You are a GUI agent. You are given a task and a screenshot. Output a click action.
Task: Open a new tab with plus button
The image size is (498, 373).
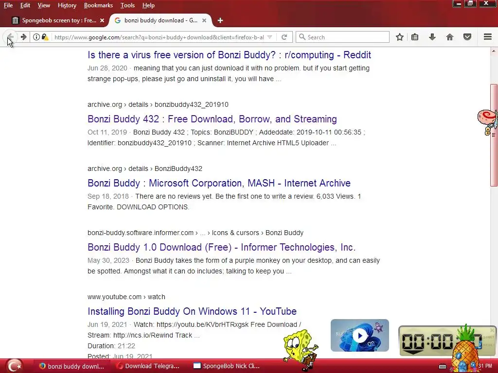pyautogui.click(x=220, y=20)
